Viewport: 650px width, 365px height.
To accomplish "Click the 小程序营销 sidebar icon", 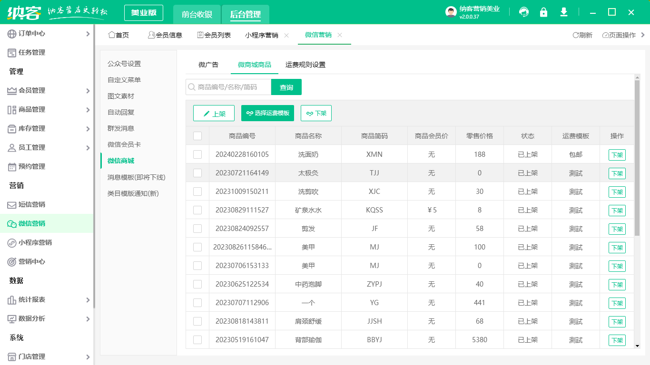I will click(12, 243).
